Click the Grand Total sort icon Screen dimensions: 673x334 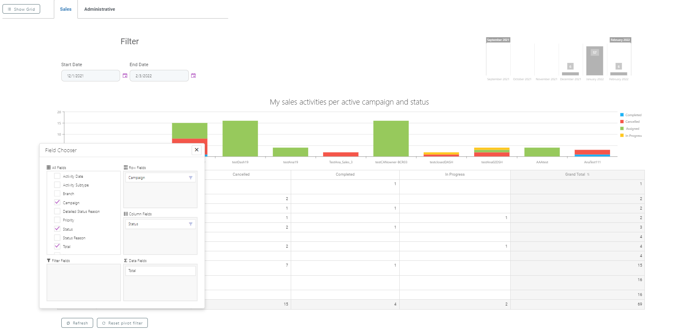pos(588,174)
